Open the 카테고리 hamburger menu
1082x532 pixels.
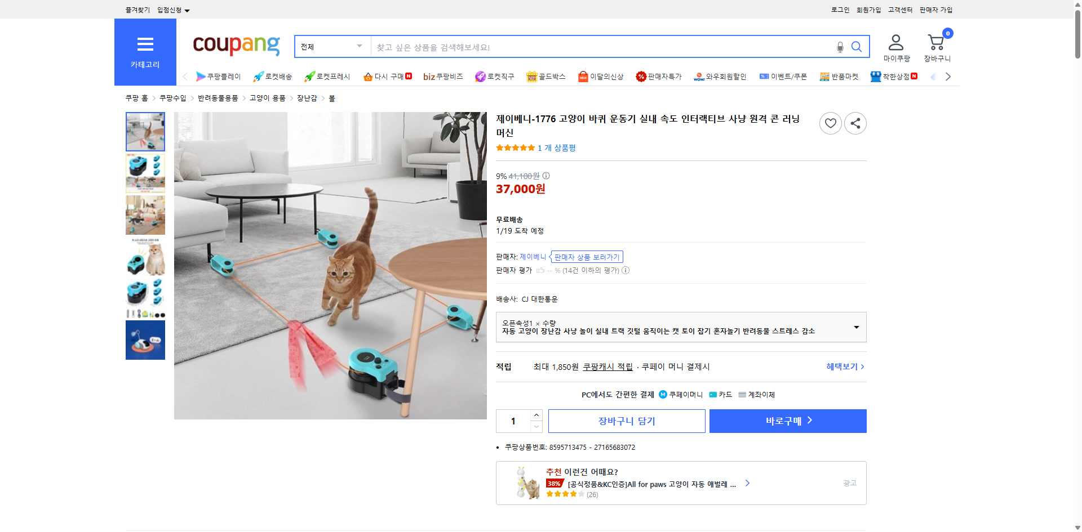click(x=145, y=44)
